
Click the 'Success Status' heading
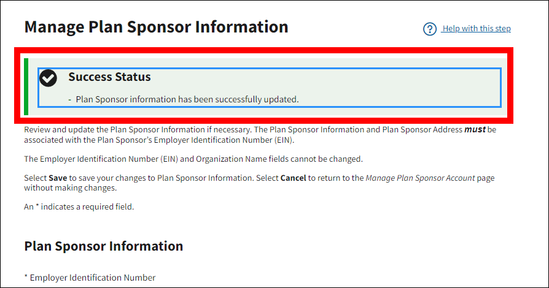[109, 77]
